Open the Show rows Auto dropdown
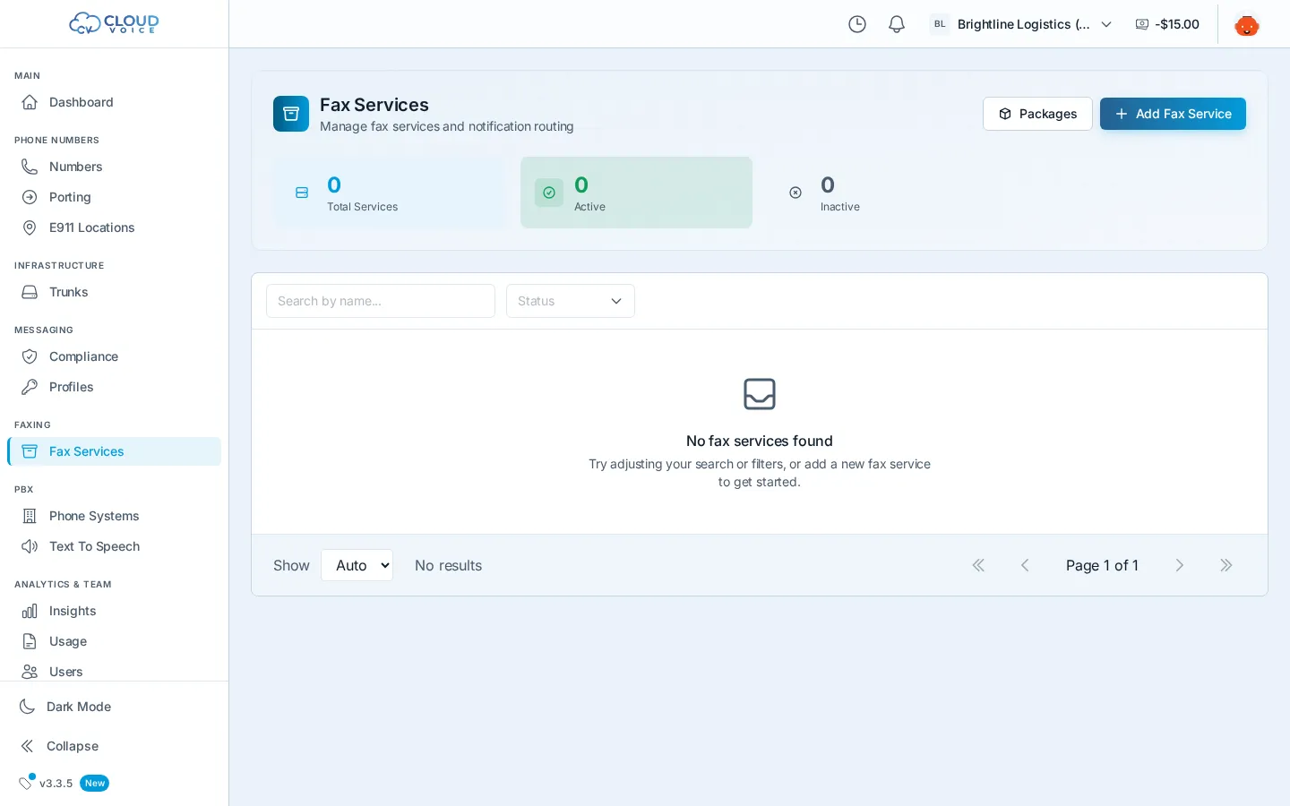This screenshot has width=1290, height=806. click(357, 565)
